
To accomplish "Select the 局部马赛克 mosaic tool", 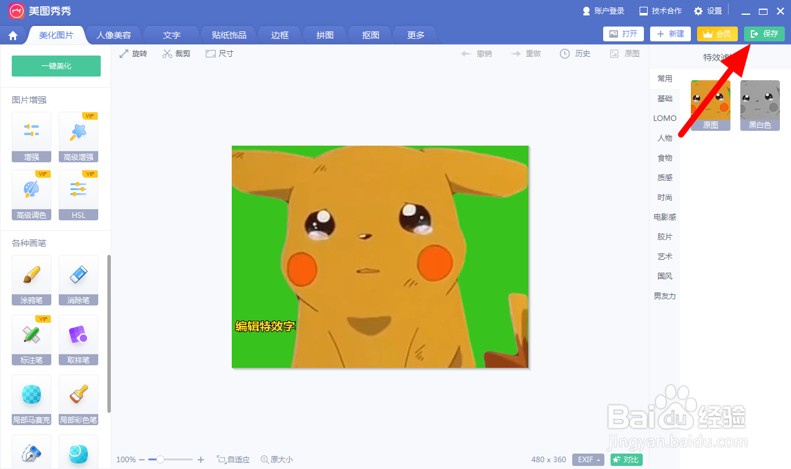I will point(32,400).
